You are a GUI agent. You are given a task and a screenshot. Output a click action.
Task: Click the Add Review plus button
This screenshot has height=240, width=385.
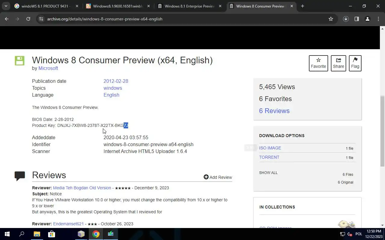tap(218, 177)
